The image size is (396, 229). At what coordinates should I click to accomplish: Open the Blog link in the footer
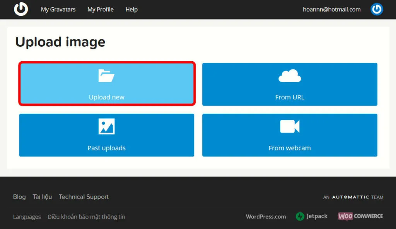19,197
